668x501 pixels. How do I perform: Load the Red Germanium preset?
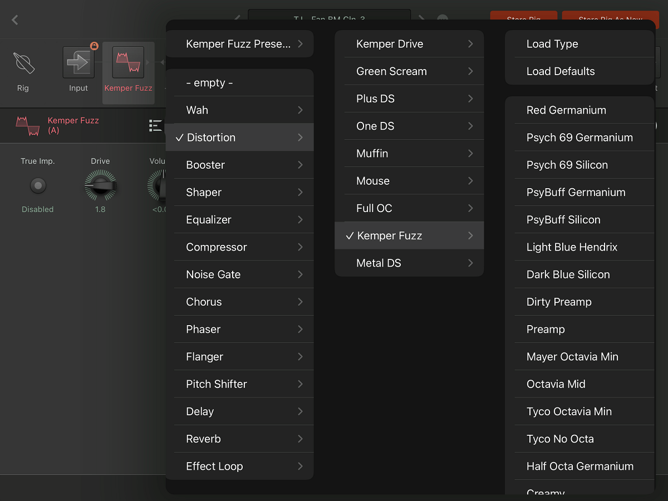579,110
